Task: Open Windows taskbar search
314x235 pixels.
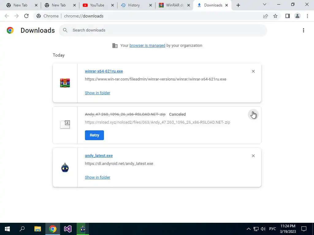Action: coord(22,229)
